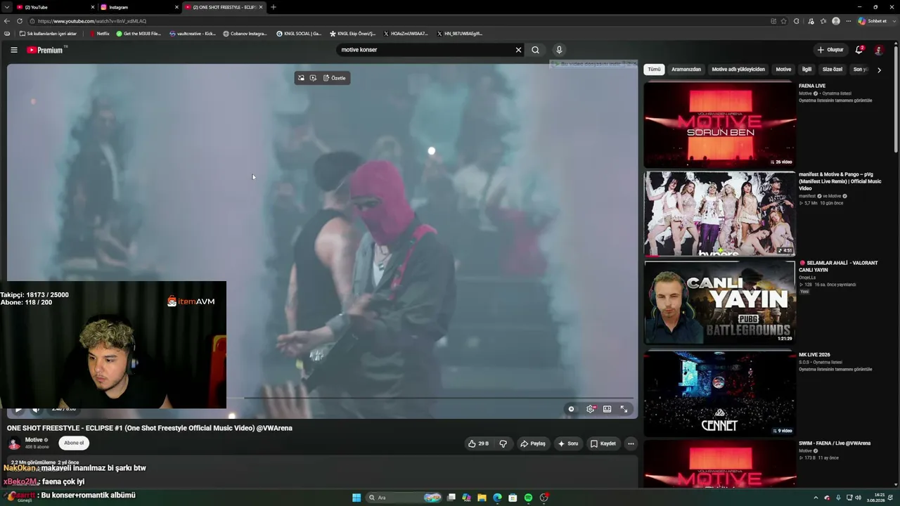Share the video via Paylaş
Screen dimensions: 900x506
click(533, 443)
